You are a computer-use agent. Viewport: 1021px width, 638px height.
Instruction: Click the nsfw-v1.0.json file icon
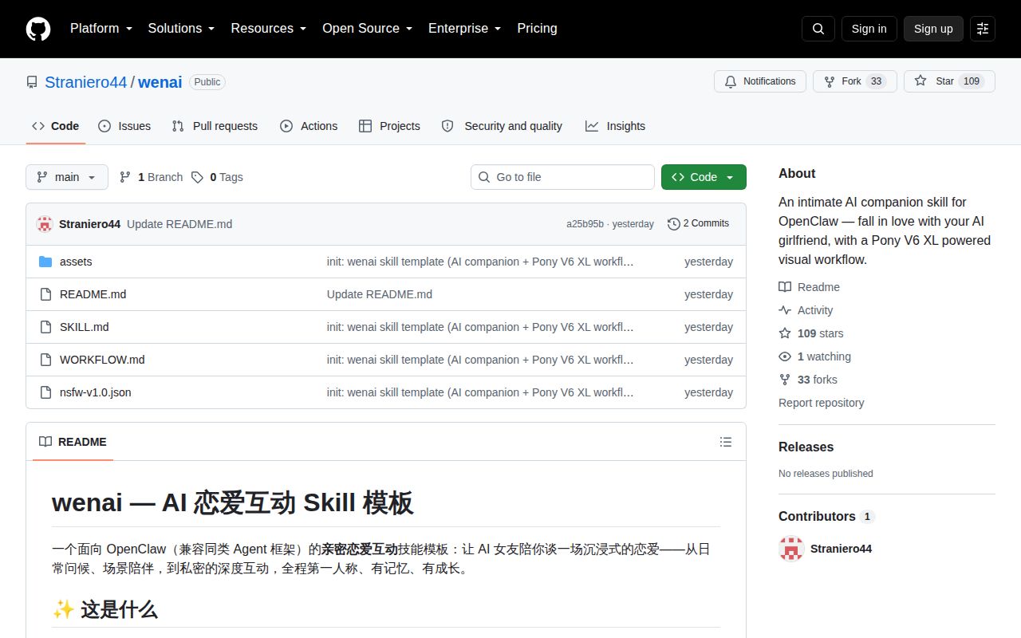coord(45,392)
